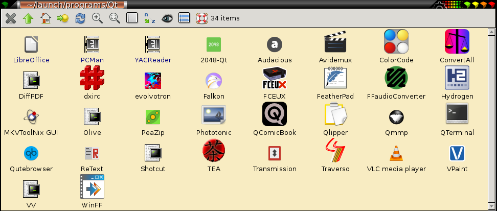Launch the Phototonic image viewer
Viewport: 497px width, 211px height.
point(214,115)
